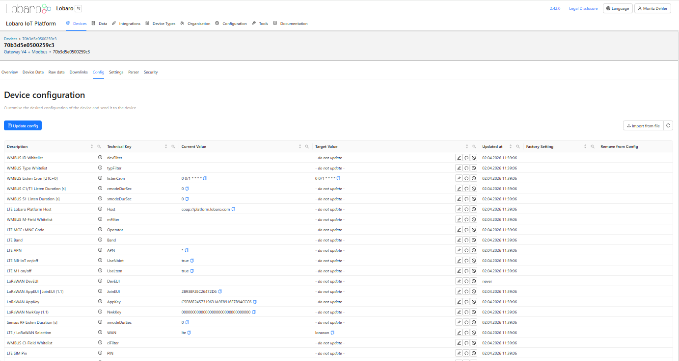Screen dimensions: 679x361
Task: Search in the Technical Key column
Action: point(173,146)
